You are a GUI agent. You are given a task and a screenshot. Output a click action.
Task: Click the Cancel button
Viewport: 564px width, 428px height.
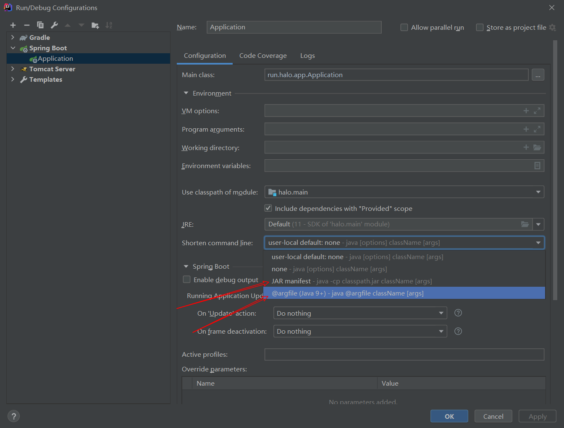click(493, 416)
